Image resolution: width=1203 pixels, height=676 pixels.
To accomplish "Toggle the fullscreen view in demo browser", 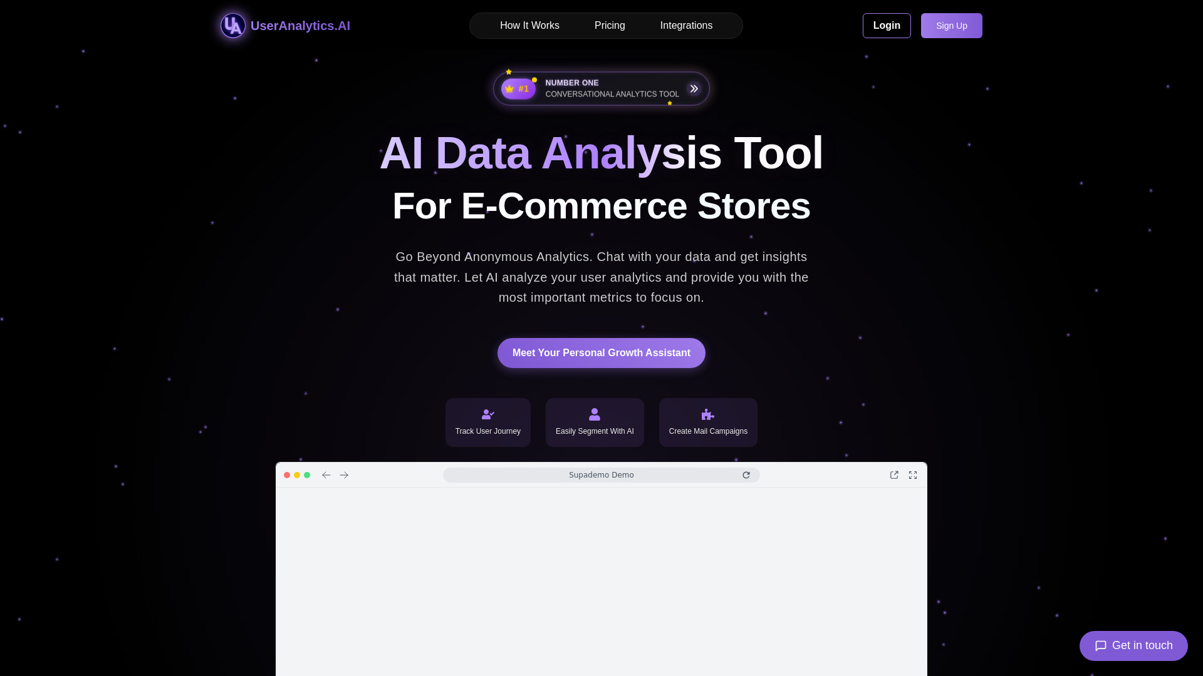I will [912, 474].
